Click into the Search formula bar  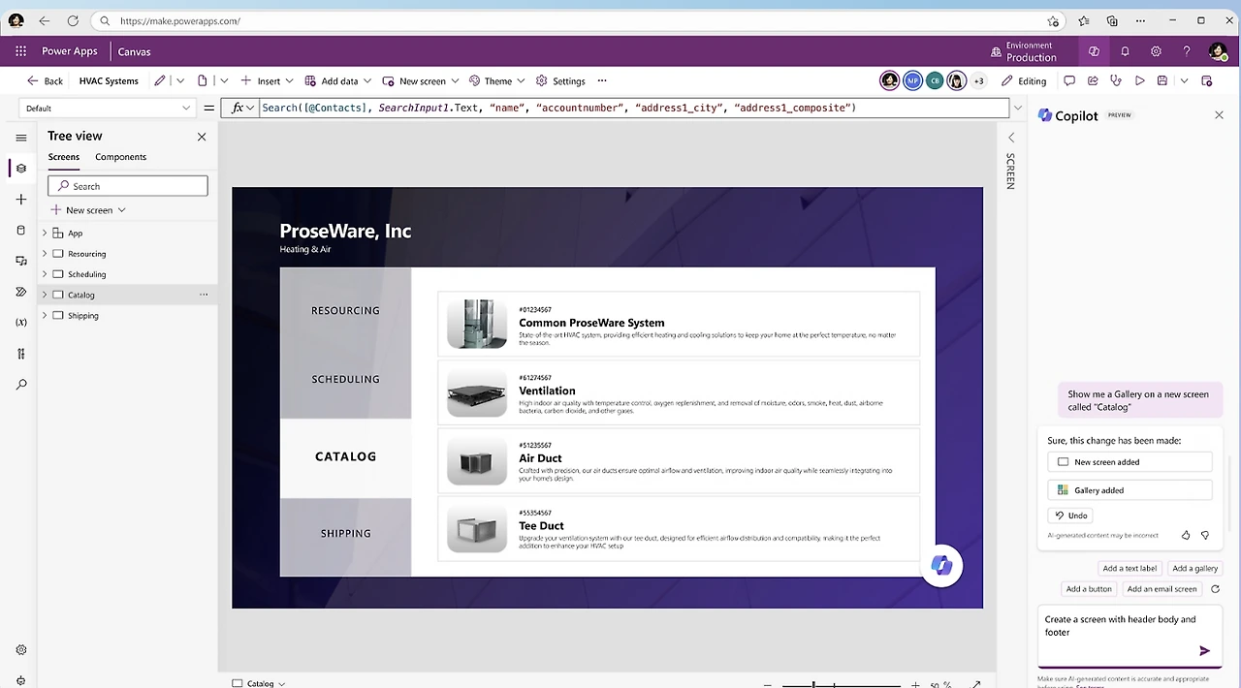tap(634, 109)
